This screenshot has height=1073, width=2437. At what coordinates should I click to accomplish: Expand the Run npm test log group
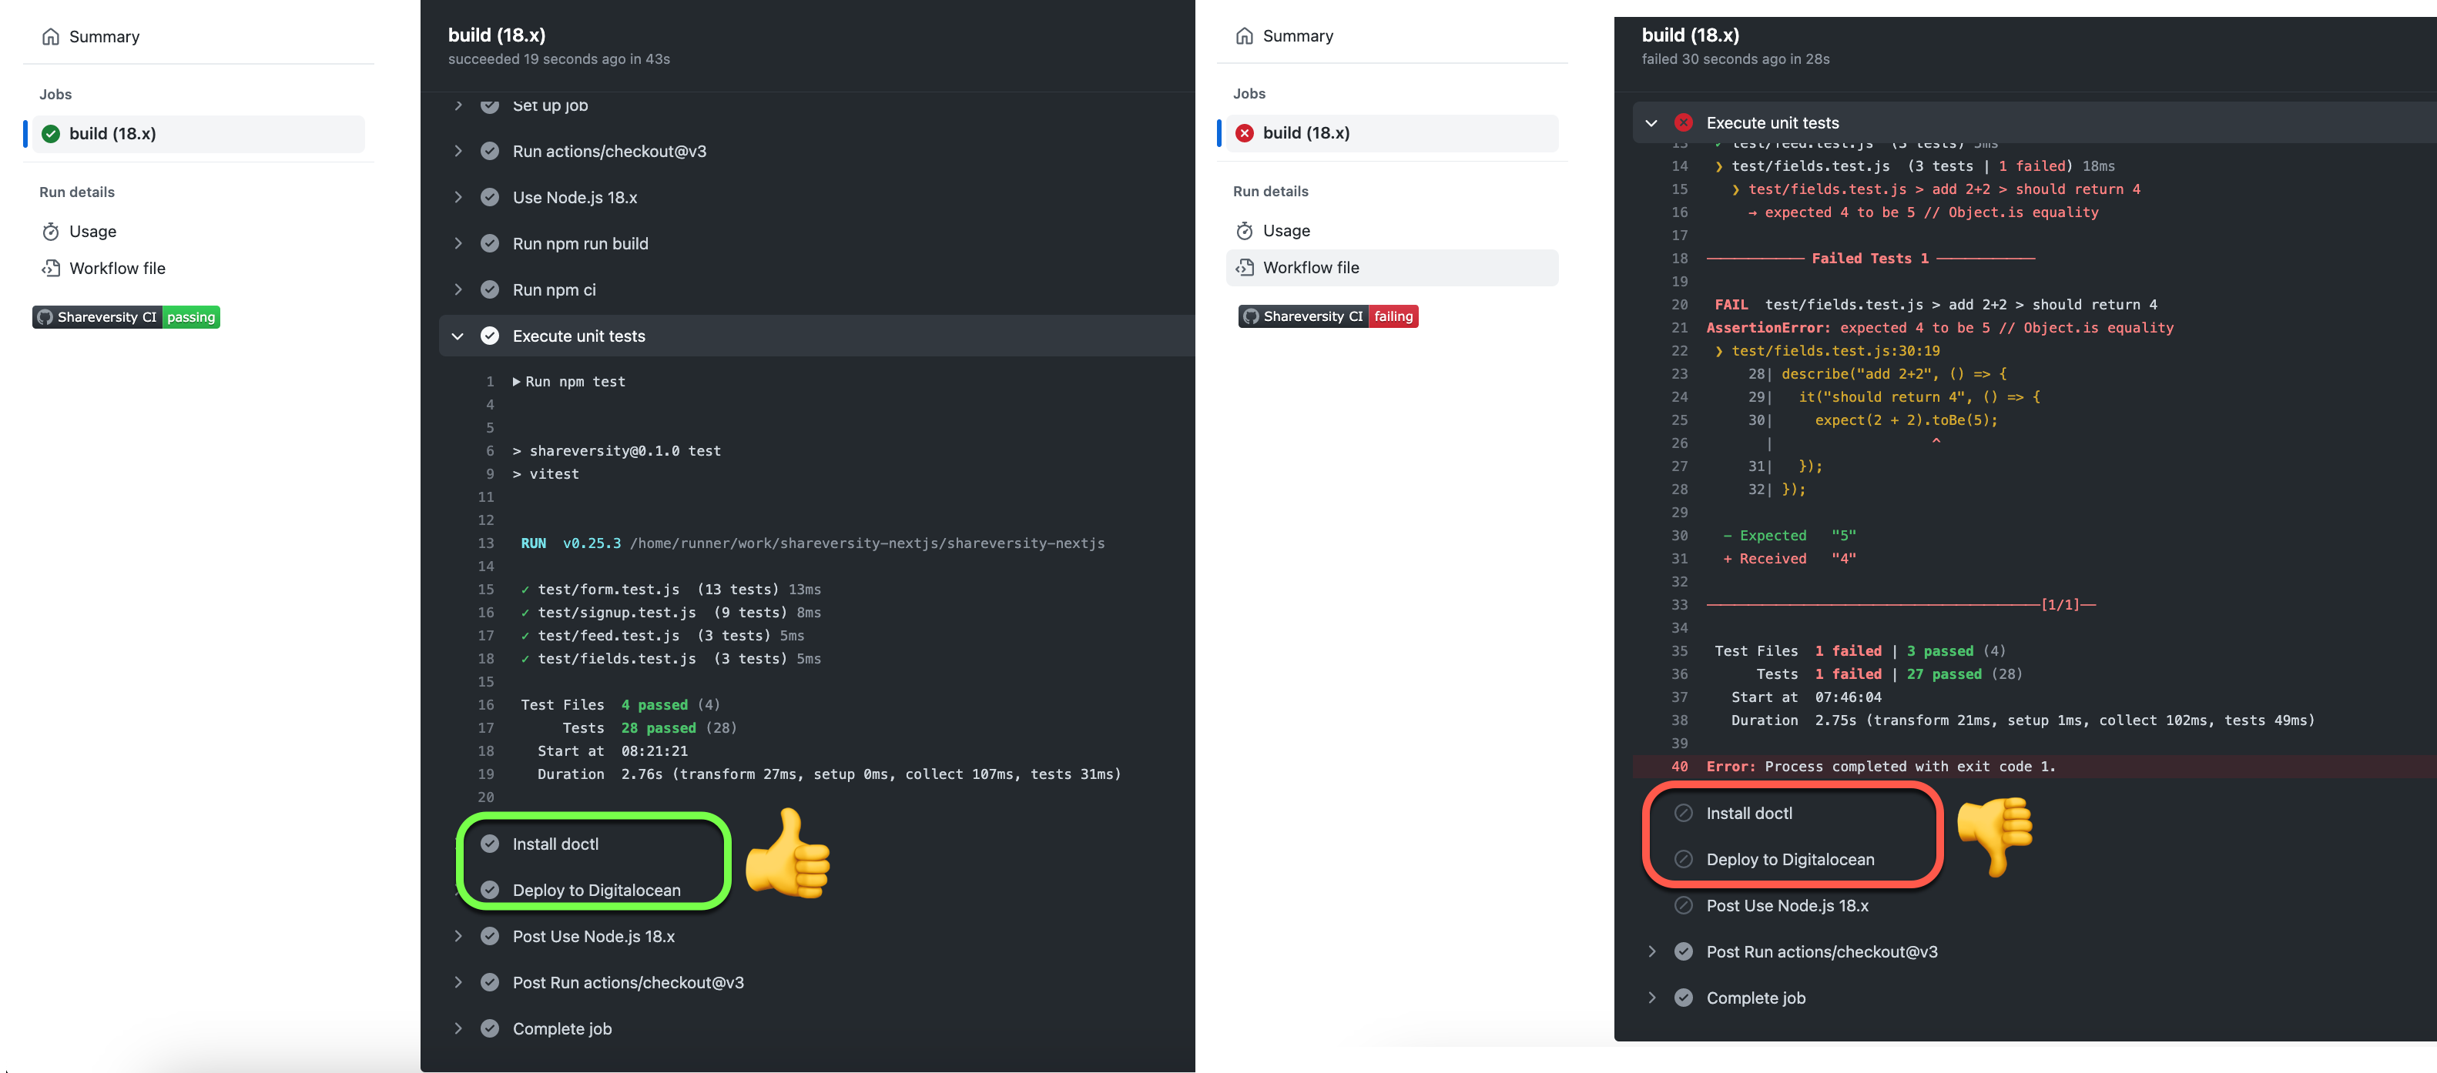[518, 381]
